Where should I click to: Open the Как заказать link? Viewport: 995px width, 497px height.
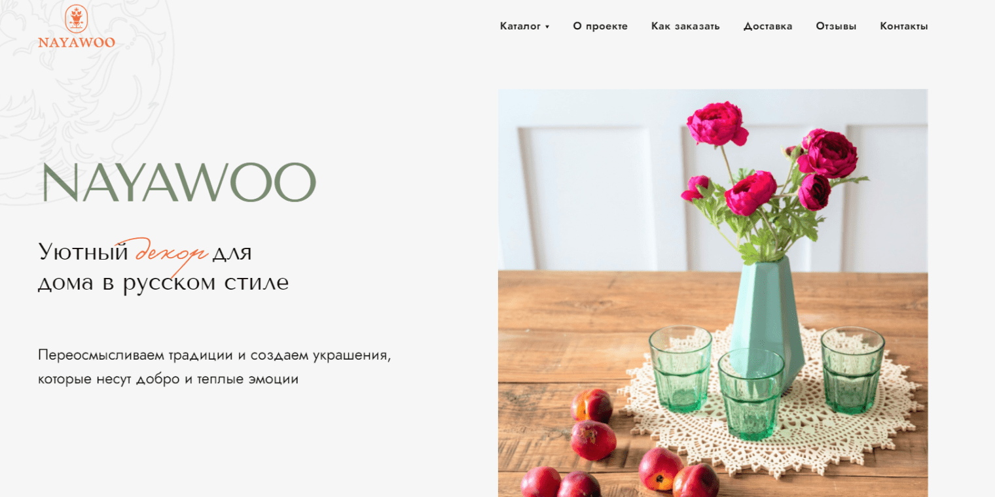[685, 26]
